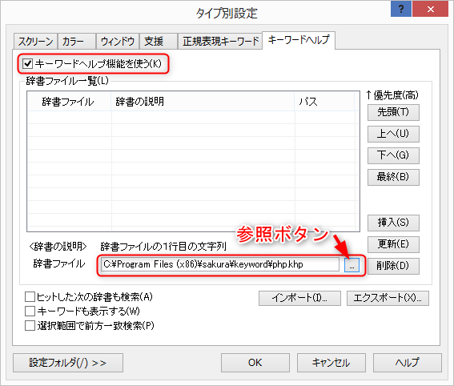Viewport: 454px width, 386px height.
Task: Switch to the スクリーン tab
Action: [35, 42]
